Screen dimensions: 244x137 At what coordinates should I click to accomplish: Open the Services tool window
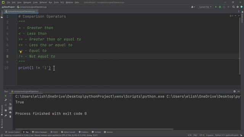pos(108,132)
